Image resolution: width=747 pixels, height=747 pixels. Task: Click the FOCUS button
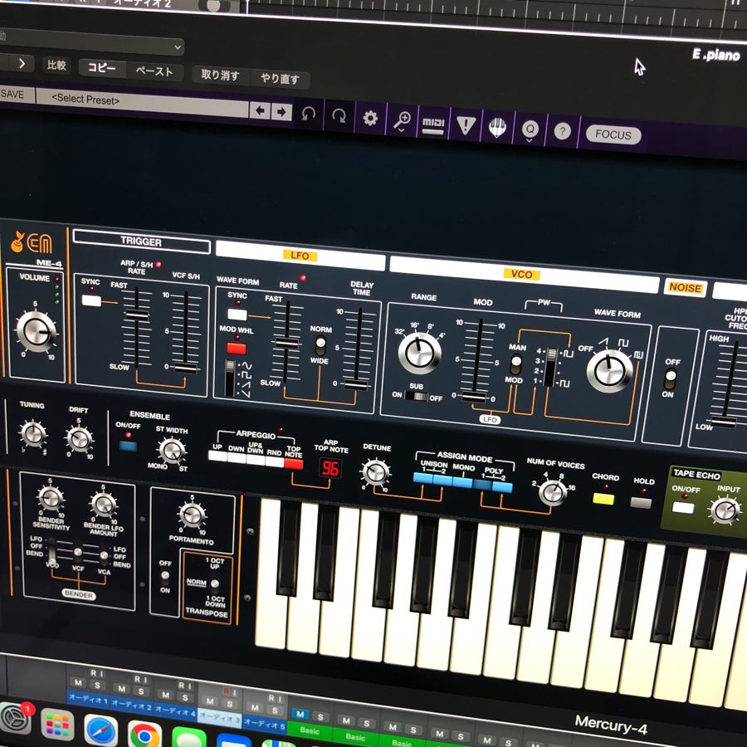pyautogui.click(x=613, y=134)
